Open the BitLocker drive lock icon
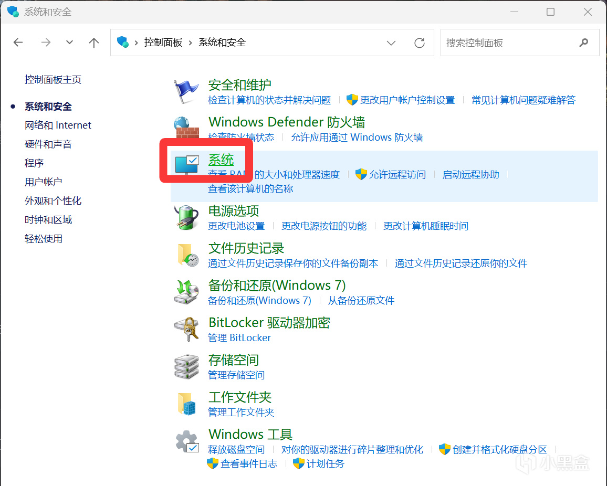Image resolution: width=607 pixels, height=486 pixels. click(x=186, y=329)
